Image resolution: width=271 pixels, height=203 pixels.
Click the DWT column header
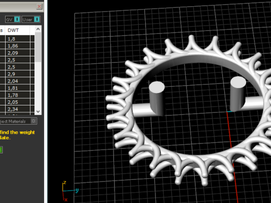17,30
